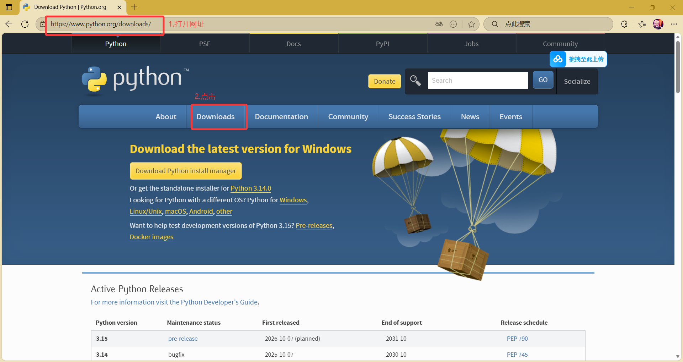Open the Success Stories menu
The height and width of the screenshot is (362, 683).
click(414, 116)
